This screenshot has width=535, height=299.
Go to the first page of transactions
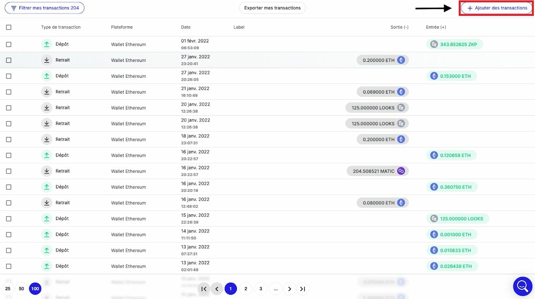204,289
